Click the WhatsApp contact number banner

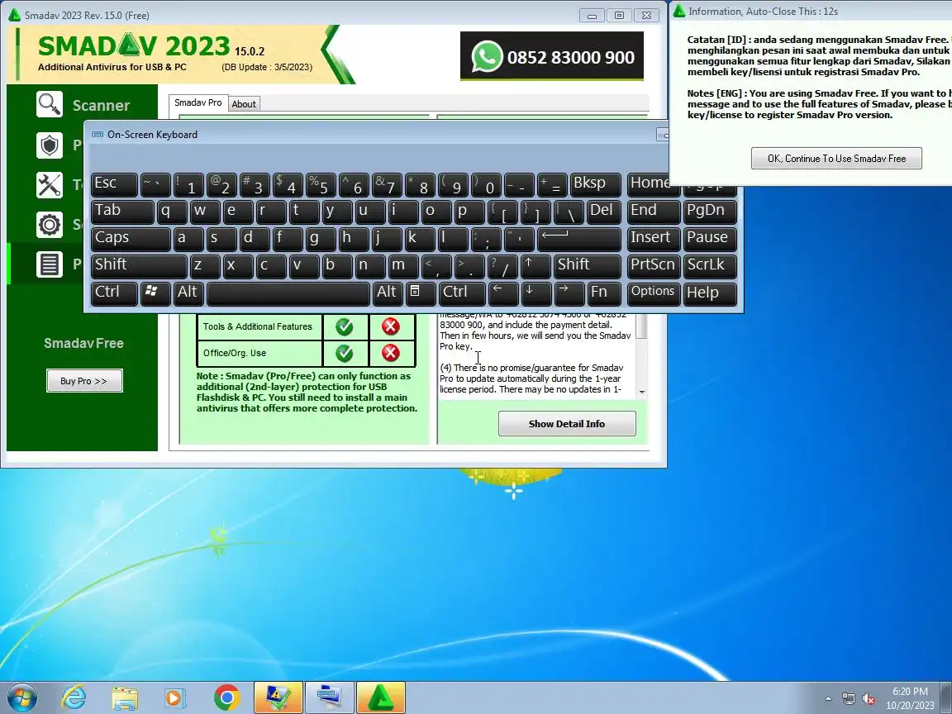(551, 56)
